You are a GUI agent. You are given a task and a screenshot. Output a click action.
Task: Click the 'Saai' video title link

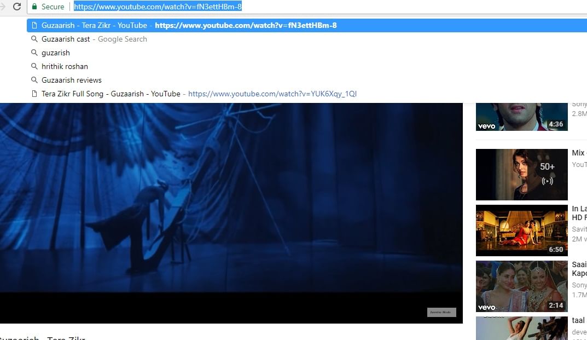coord(579,264)
